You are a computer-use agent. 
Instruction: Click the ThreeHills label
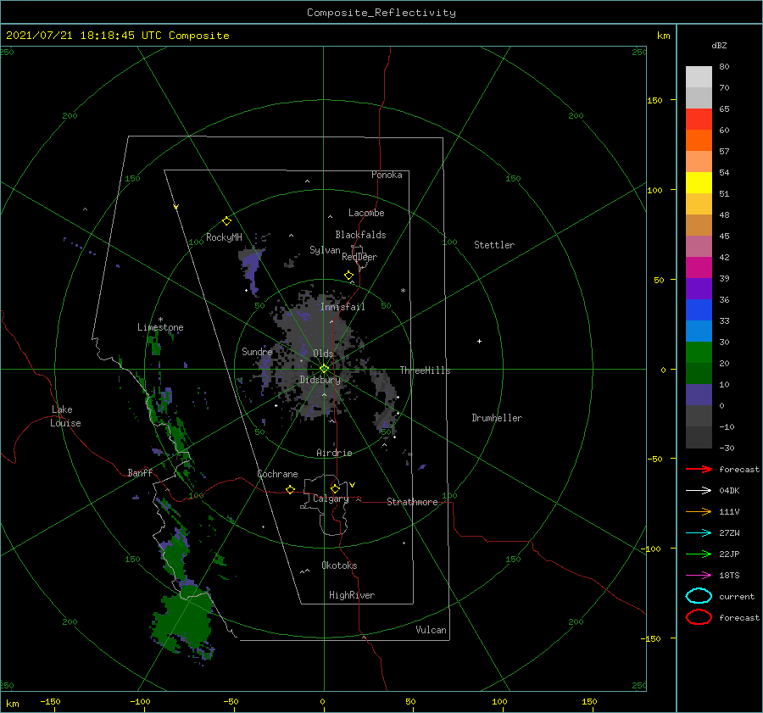pyautogui.click(x=426, y=370)
